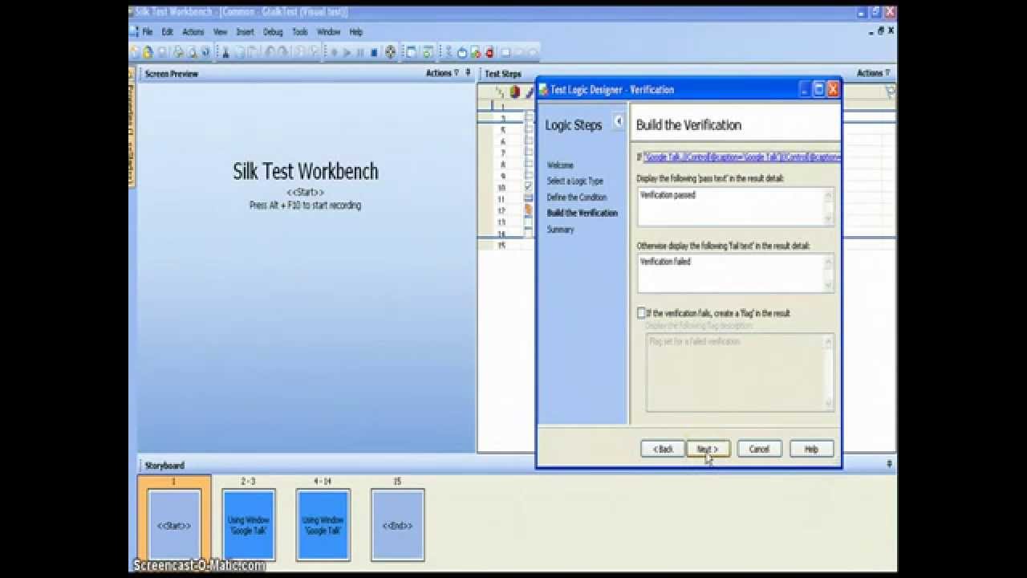Open the Actions menu in the menu bar
The image size is (1027, 578).
193,32
